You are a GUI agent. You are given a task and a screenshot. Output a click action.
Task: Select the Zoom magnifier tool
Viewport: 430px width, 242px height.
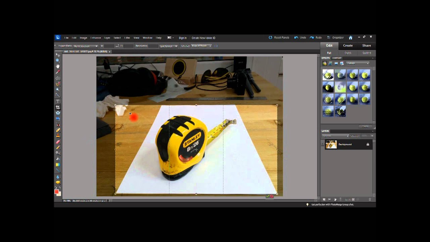(58, 60)
